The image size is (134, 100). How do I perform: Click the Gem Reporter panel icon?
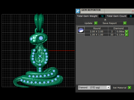pos(78,11)
